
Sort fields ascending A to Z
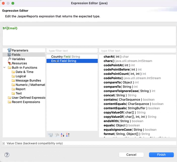click(x=63, y=135)
